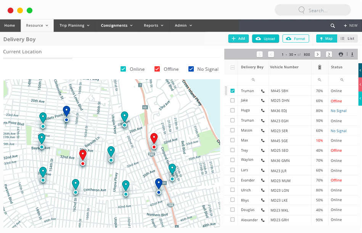Call Truman with vehicle MA45 SBH
The image size is (362, 233).
[263, 91]
